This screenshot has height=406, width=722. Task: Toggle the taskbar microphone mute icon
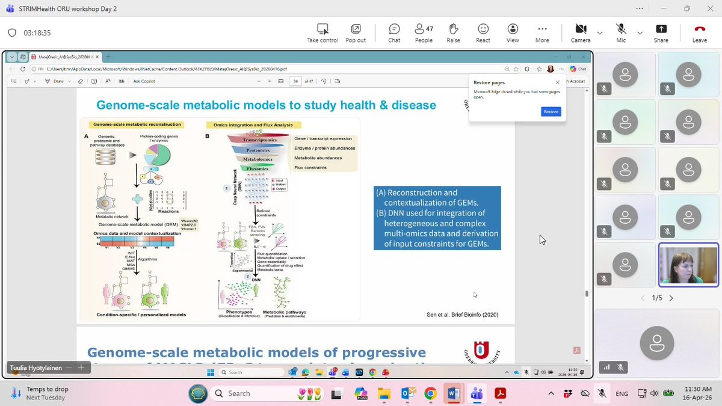click(x=601, y=393)
